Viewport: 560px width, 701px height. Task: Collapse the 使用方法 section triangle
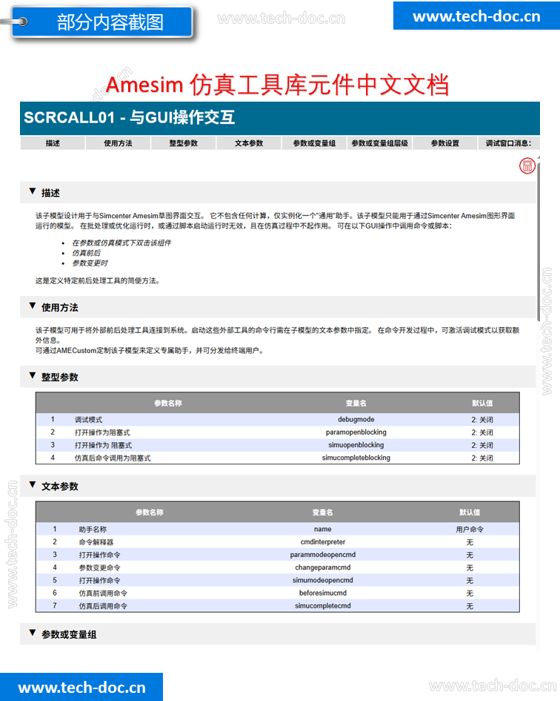tap(32, 306)
